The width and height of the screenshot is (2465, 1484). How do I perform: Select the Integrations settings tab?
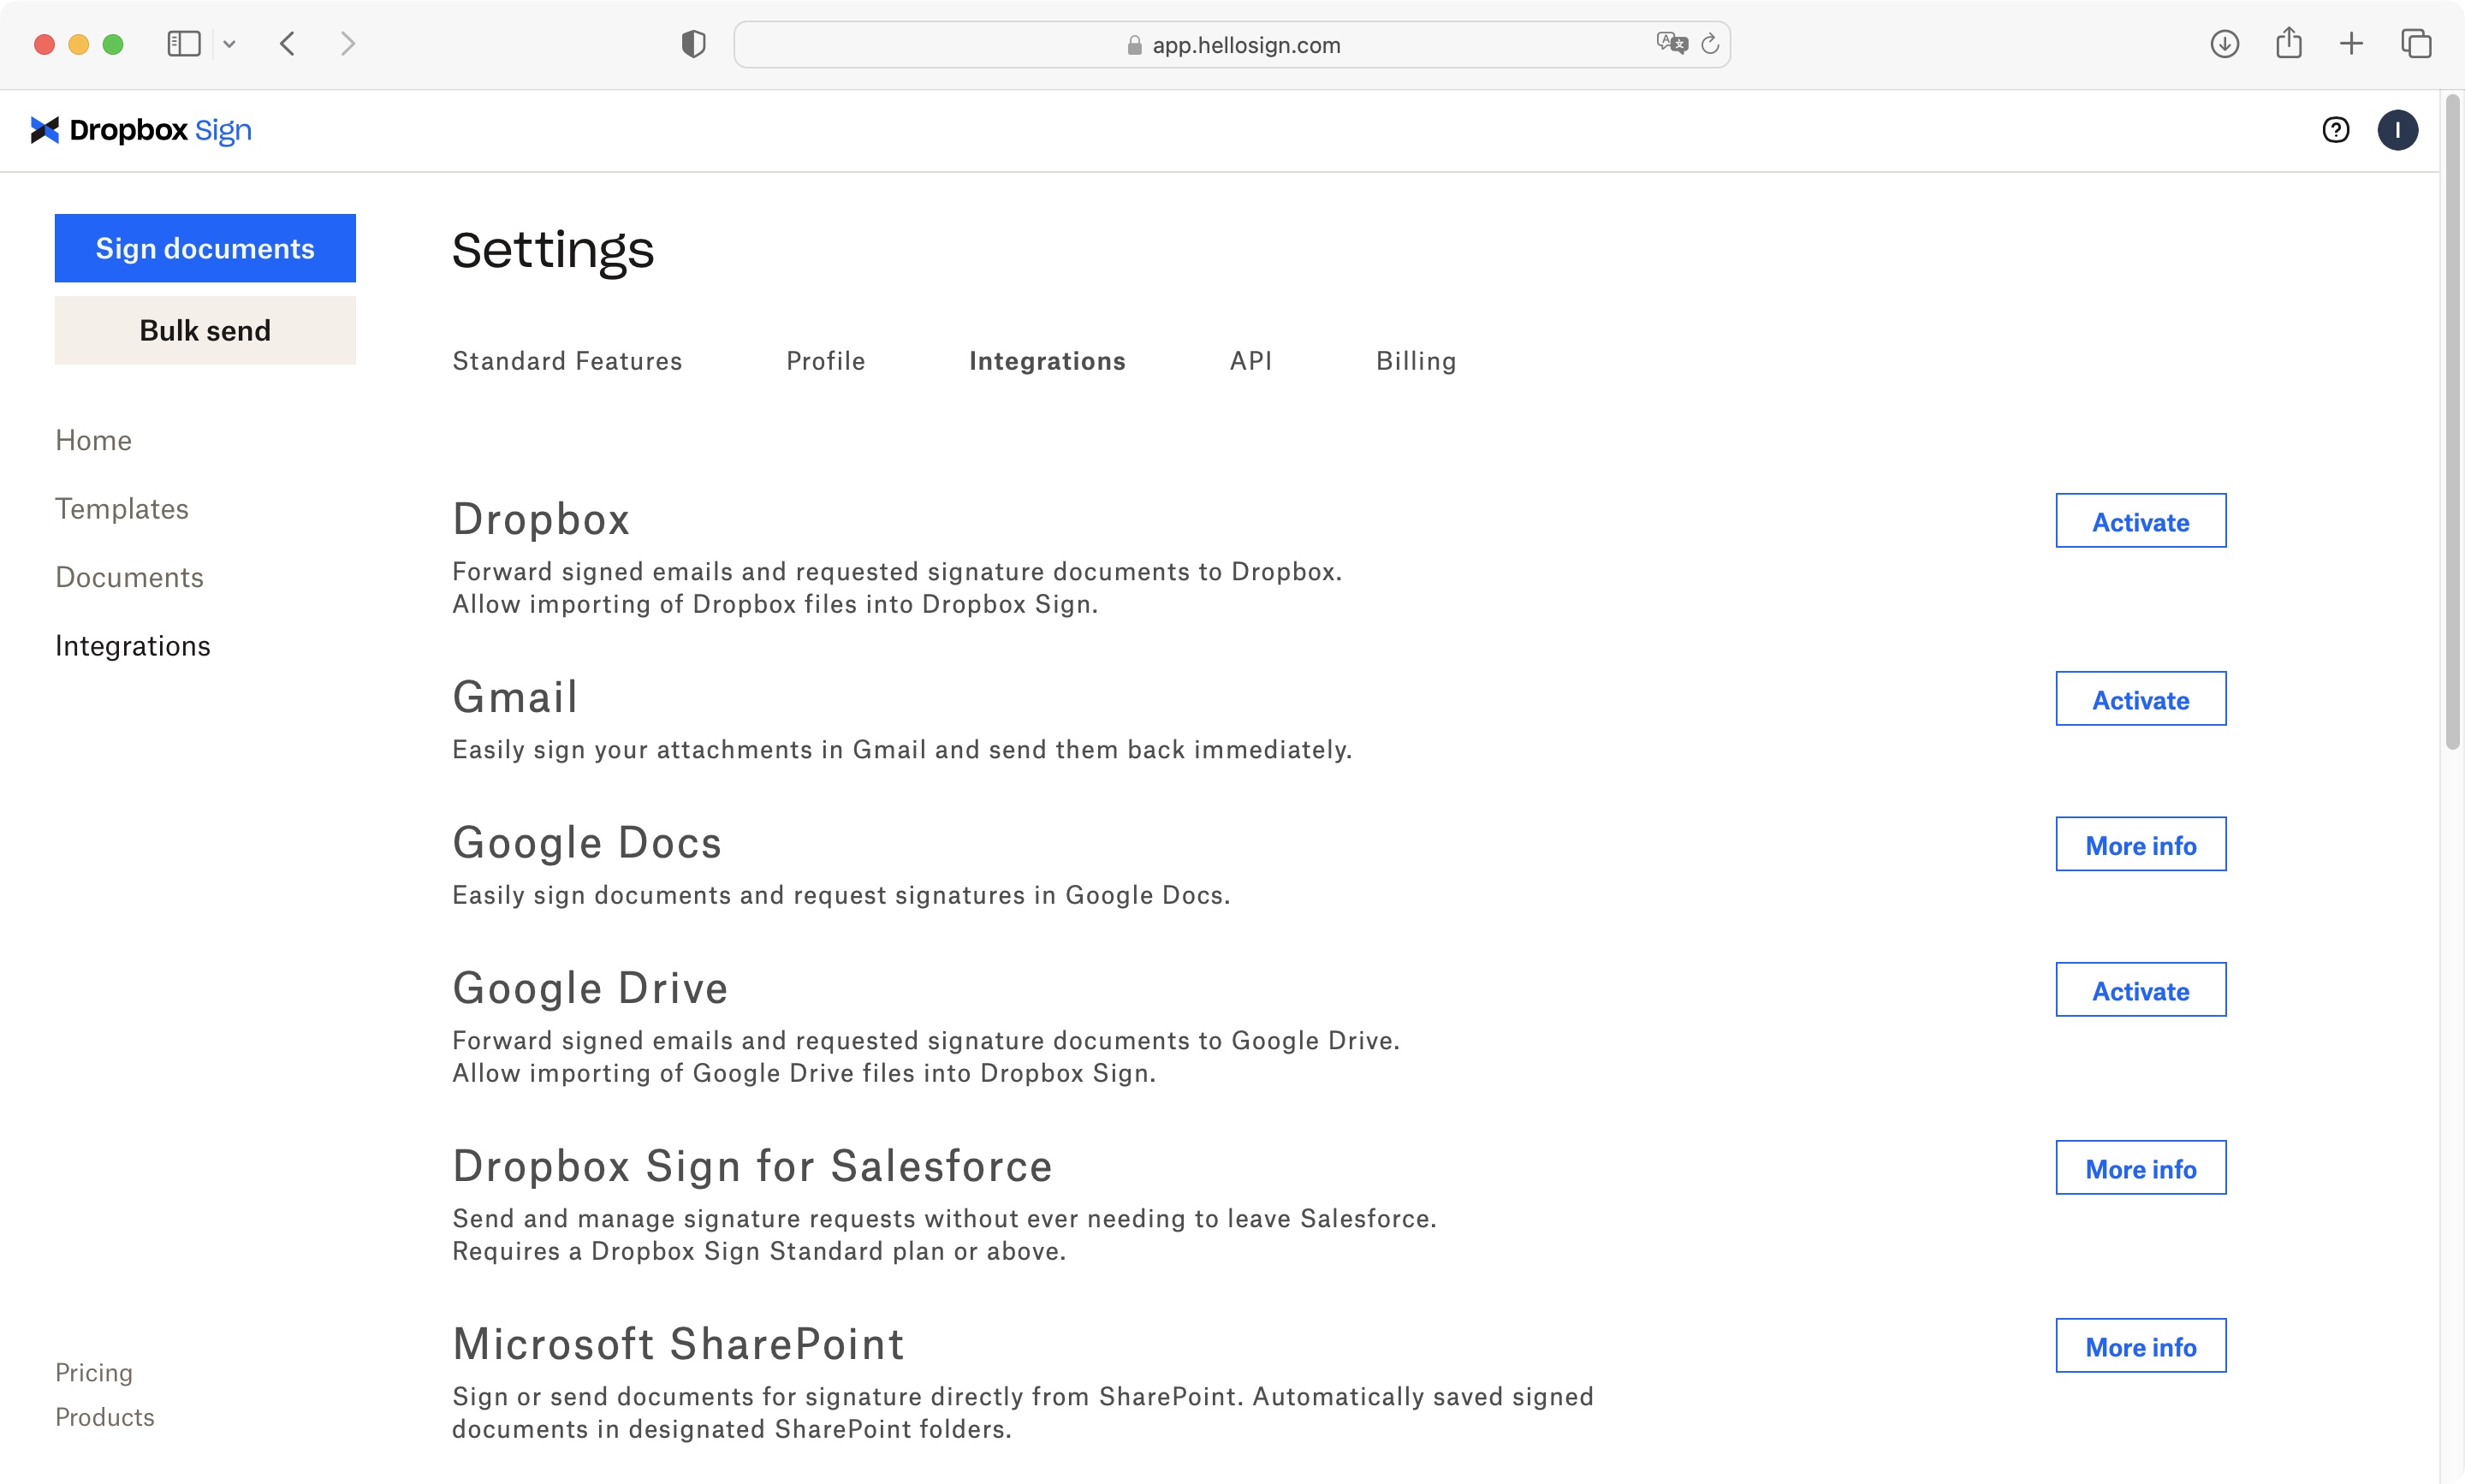coord(1047,361)
